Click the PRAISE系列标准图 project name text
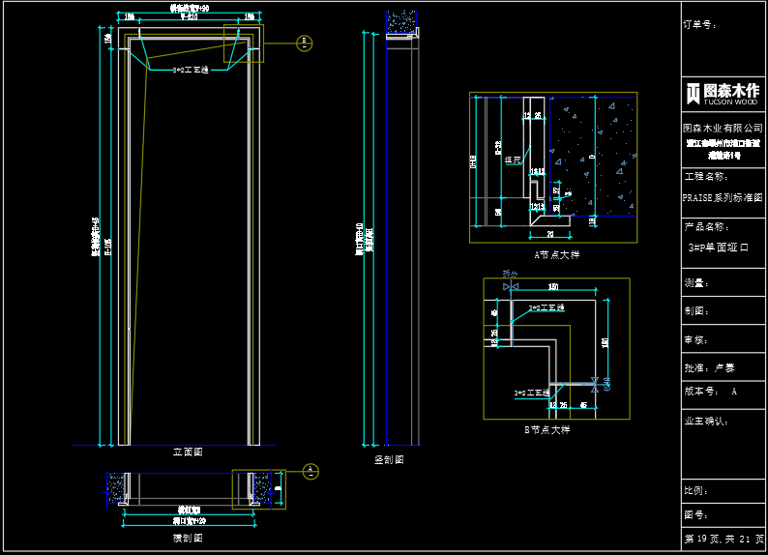The height and width of the screenshot is (555, 768). (723, 197)
